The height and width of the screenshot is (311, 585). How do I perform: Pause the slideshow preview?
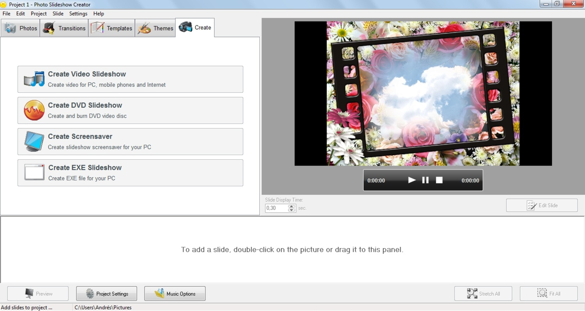pyautogui.click(x=426, y=180)
